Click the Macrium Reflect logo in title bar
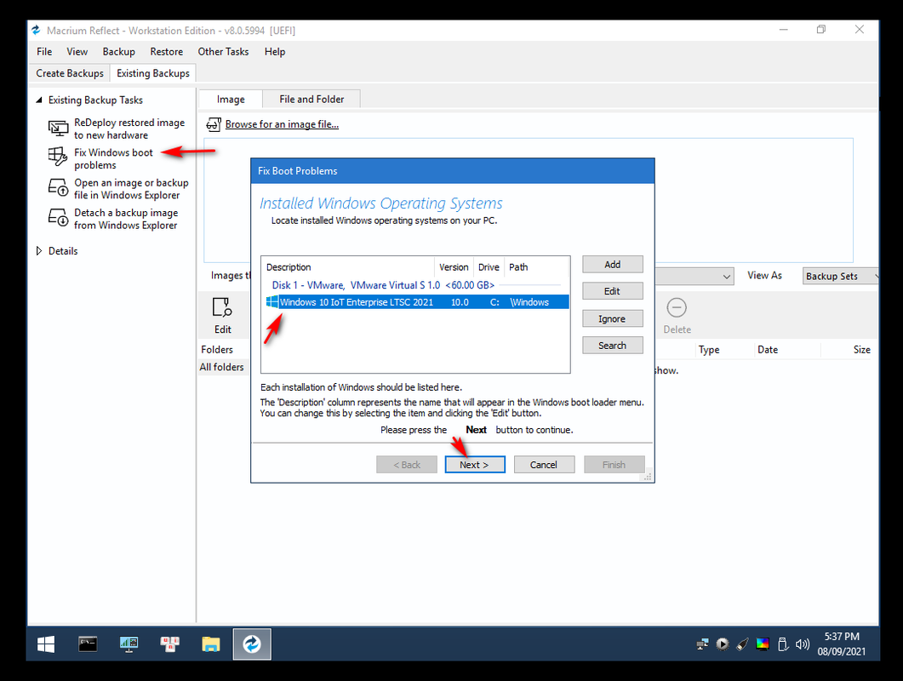Screen dimensions: 903x681 [x=37, y=30]
